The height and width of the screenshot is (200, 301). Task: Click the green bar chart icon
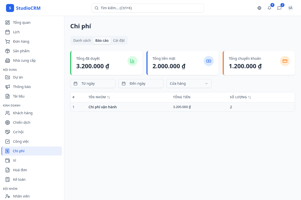(x=132, y=61)
